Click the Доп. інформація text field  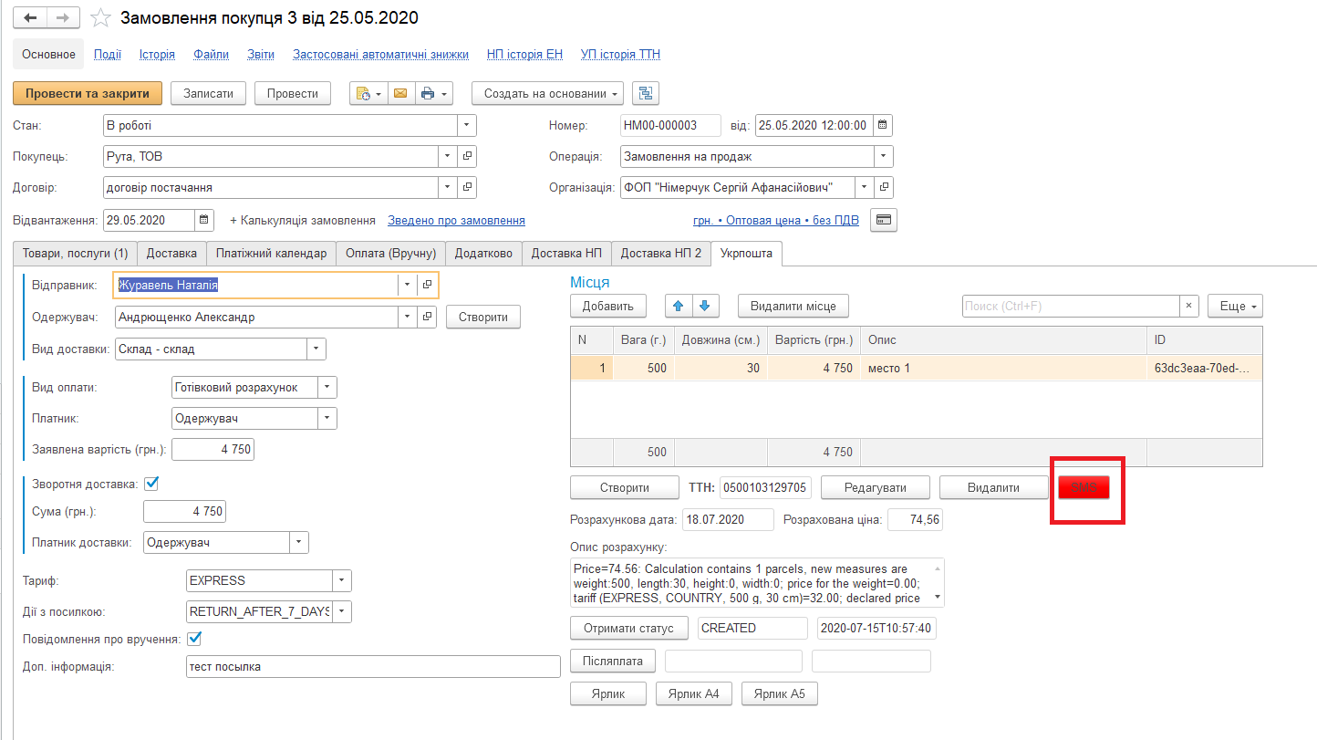coord(373,667)
